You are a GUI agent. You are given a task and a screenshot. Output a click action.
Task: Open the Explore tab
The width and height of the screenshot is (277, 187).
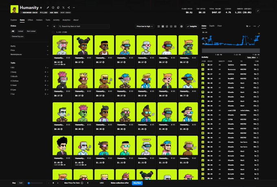(x=13, y=20)
